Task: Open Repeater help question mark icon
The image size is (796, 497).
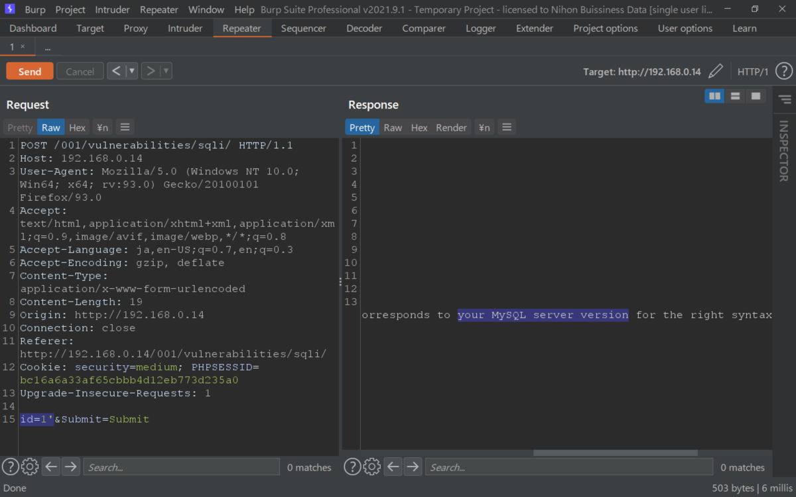Action: (x=783, y=71)
